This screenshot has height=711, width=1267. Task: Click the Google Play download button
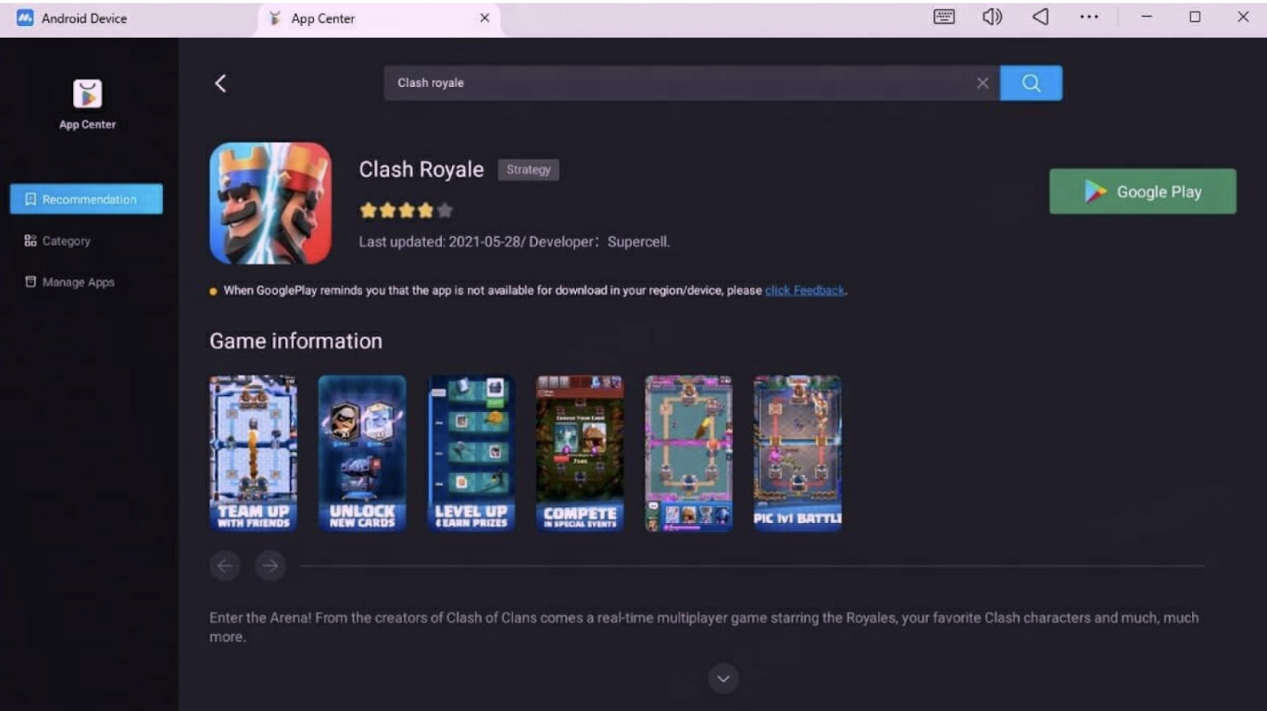tap(1142, 192)
